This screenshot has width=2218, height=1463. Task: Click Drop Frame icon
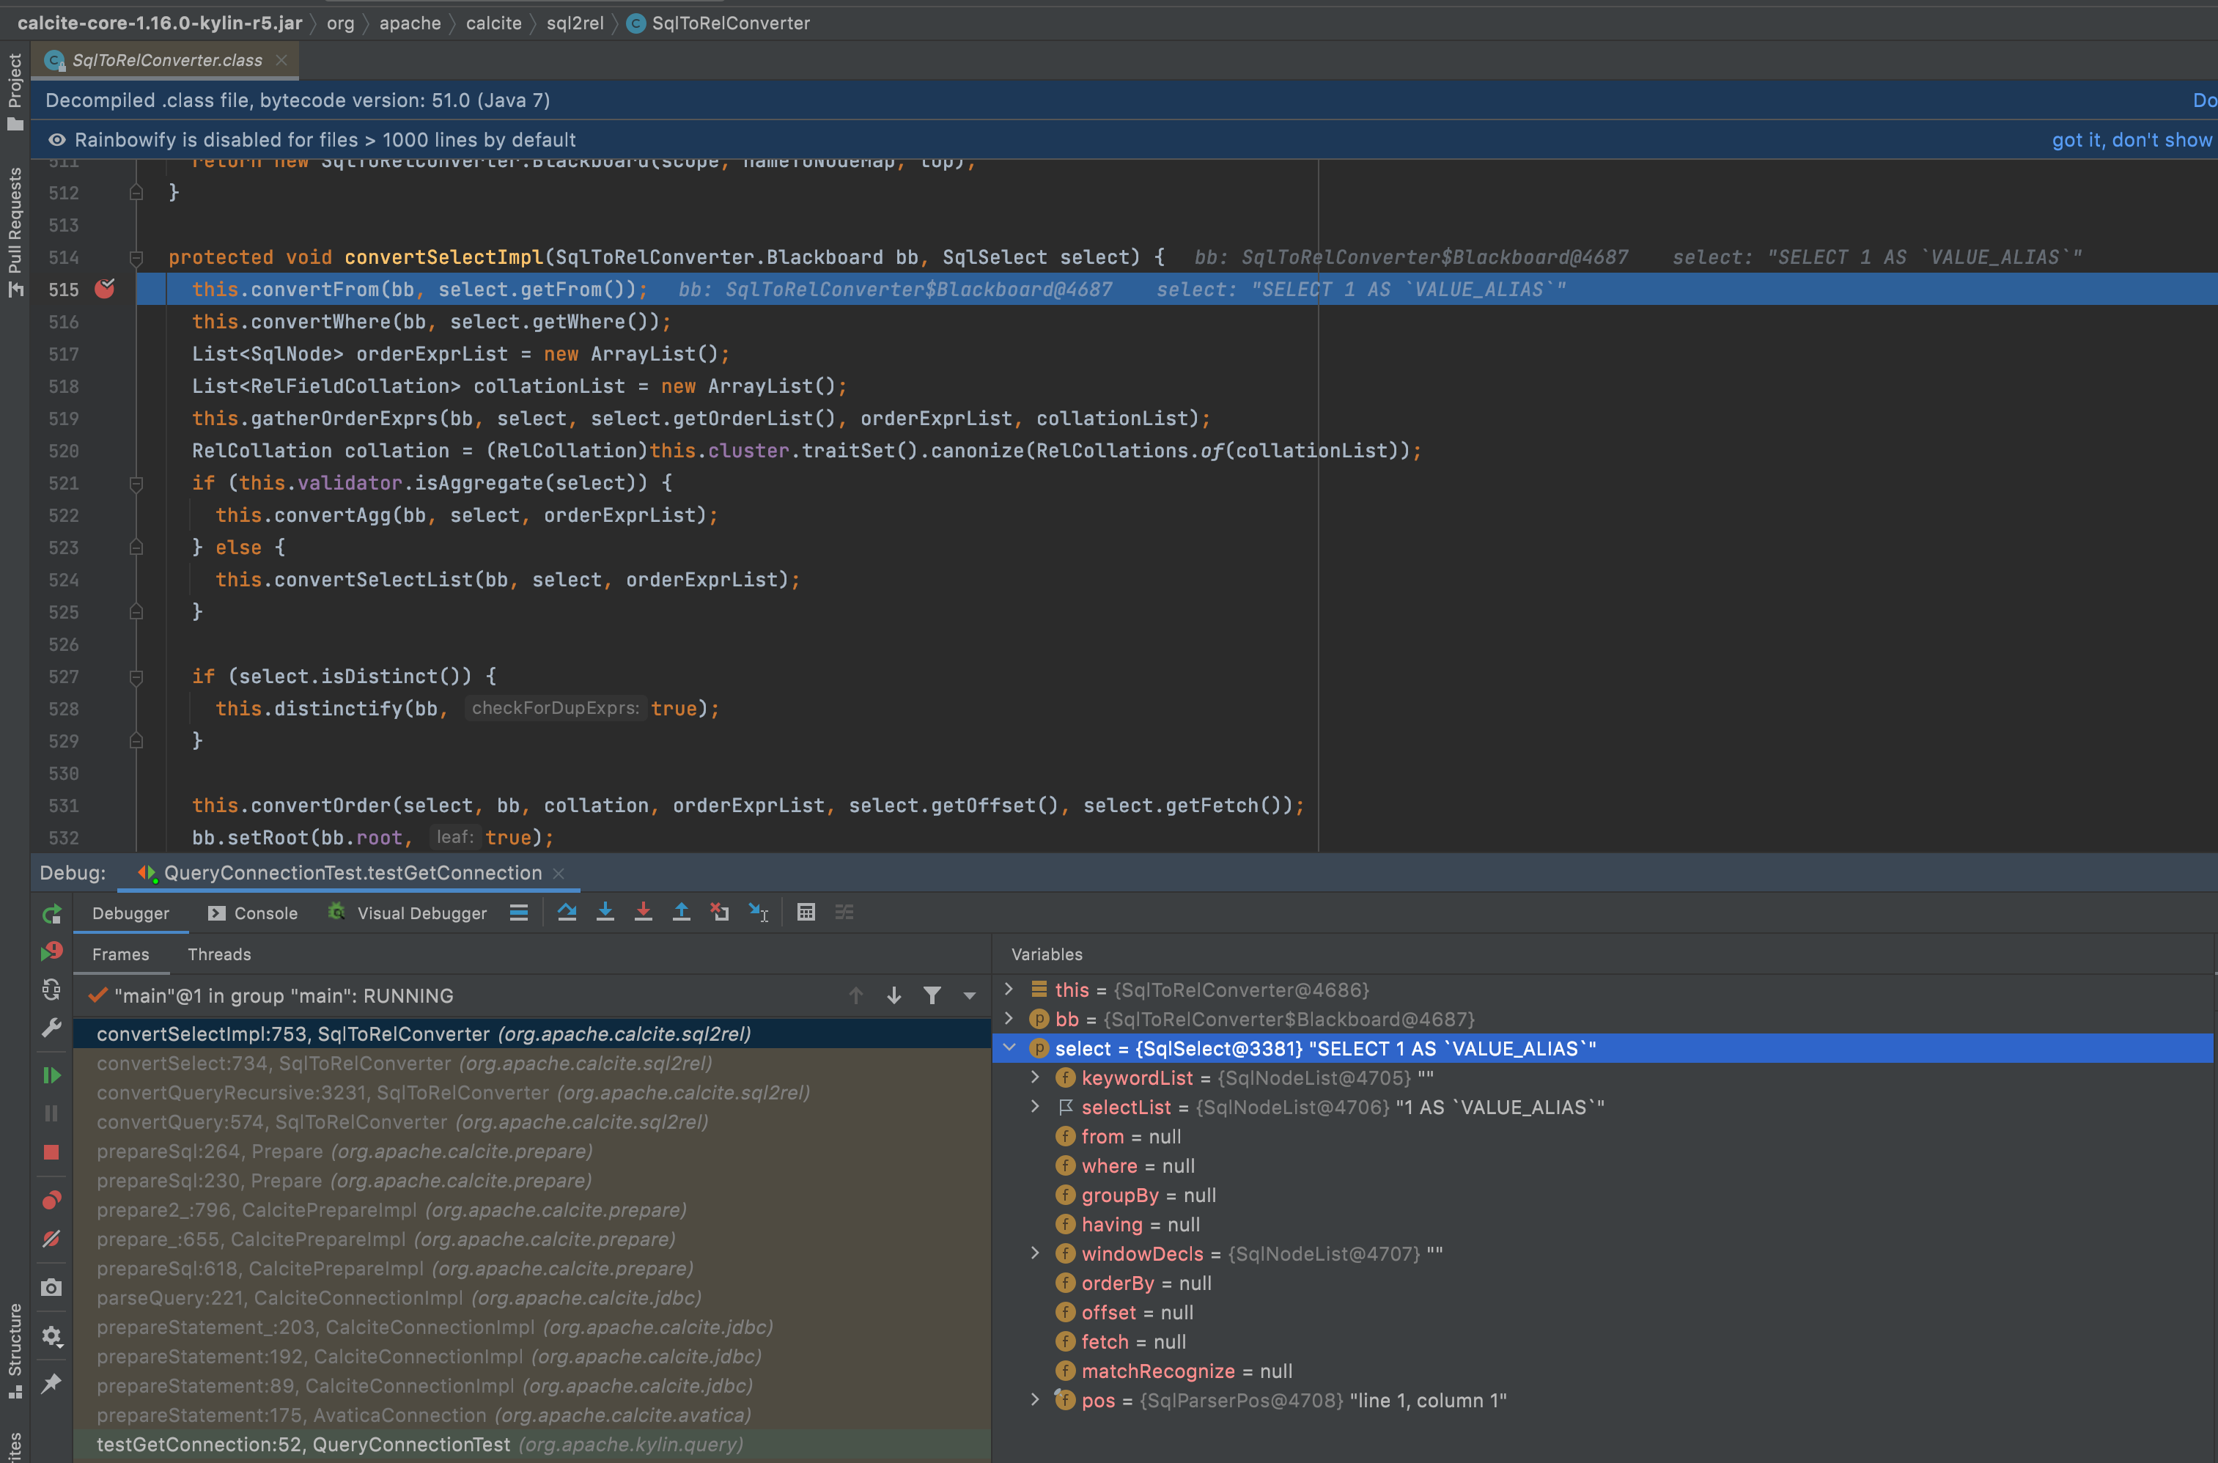point(720,913)
